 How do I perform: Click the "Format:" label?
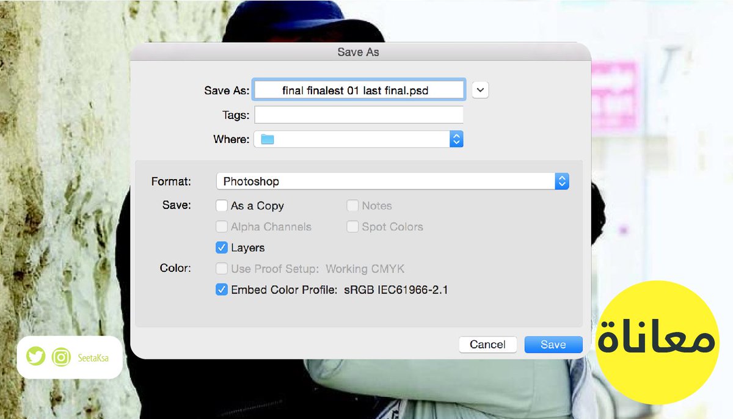(x=171, y=181)
